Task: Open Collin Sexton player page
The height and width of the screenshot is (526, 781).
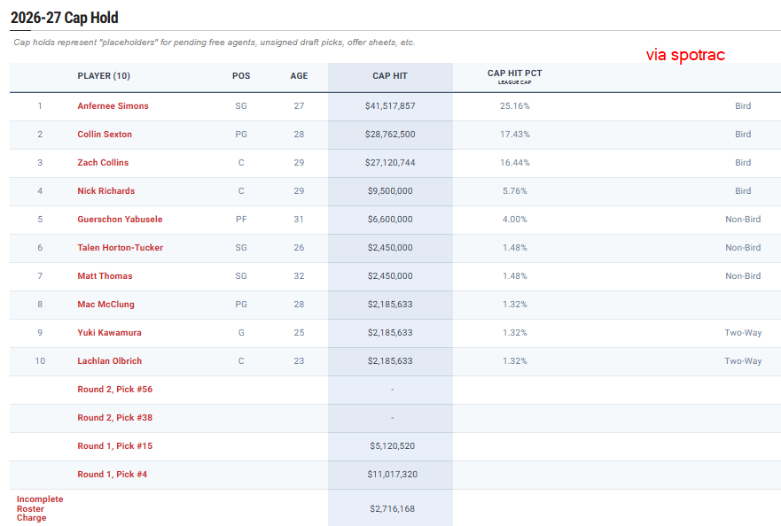Action: pos(105,135)
